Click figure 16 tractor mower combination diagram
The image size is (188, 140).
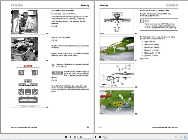(x=117, y=22)
